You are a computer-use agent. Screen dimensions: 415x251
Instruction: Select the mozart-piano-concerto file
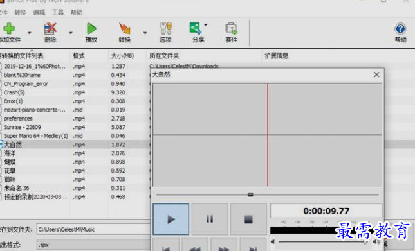point(34,110)
